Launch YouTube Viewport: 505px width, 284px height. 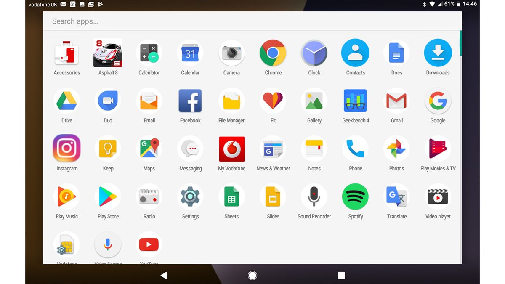[149, 244]
